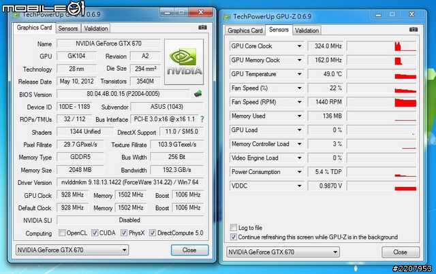
Task: Open GPU selector dropdown in Graphics Card window
Action: [x=72, y=250]
